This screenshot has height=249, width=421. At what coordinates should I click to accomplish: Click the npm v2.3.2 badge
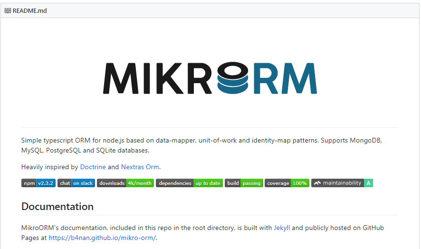click(38, 183)
